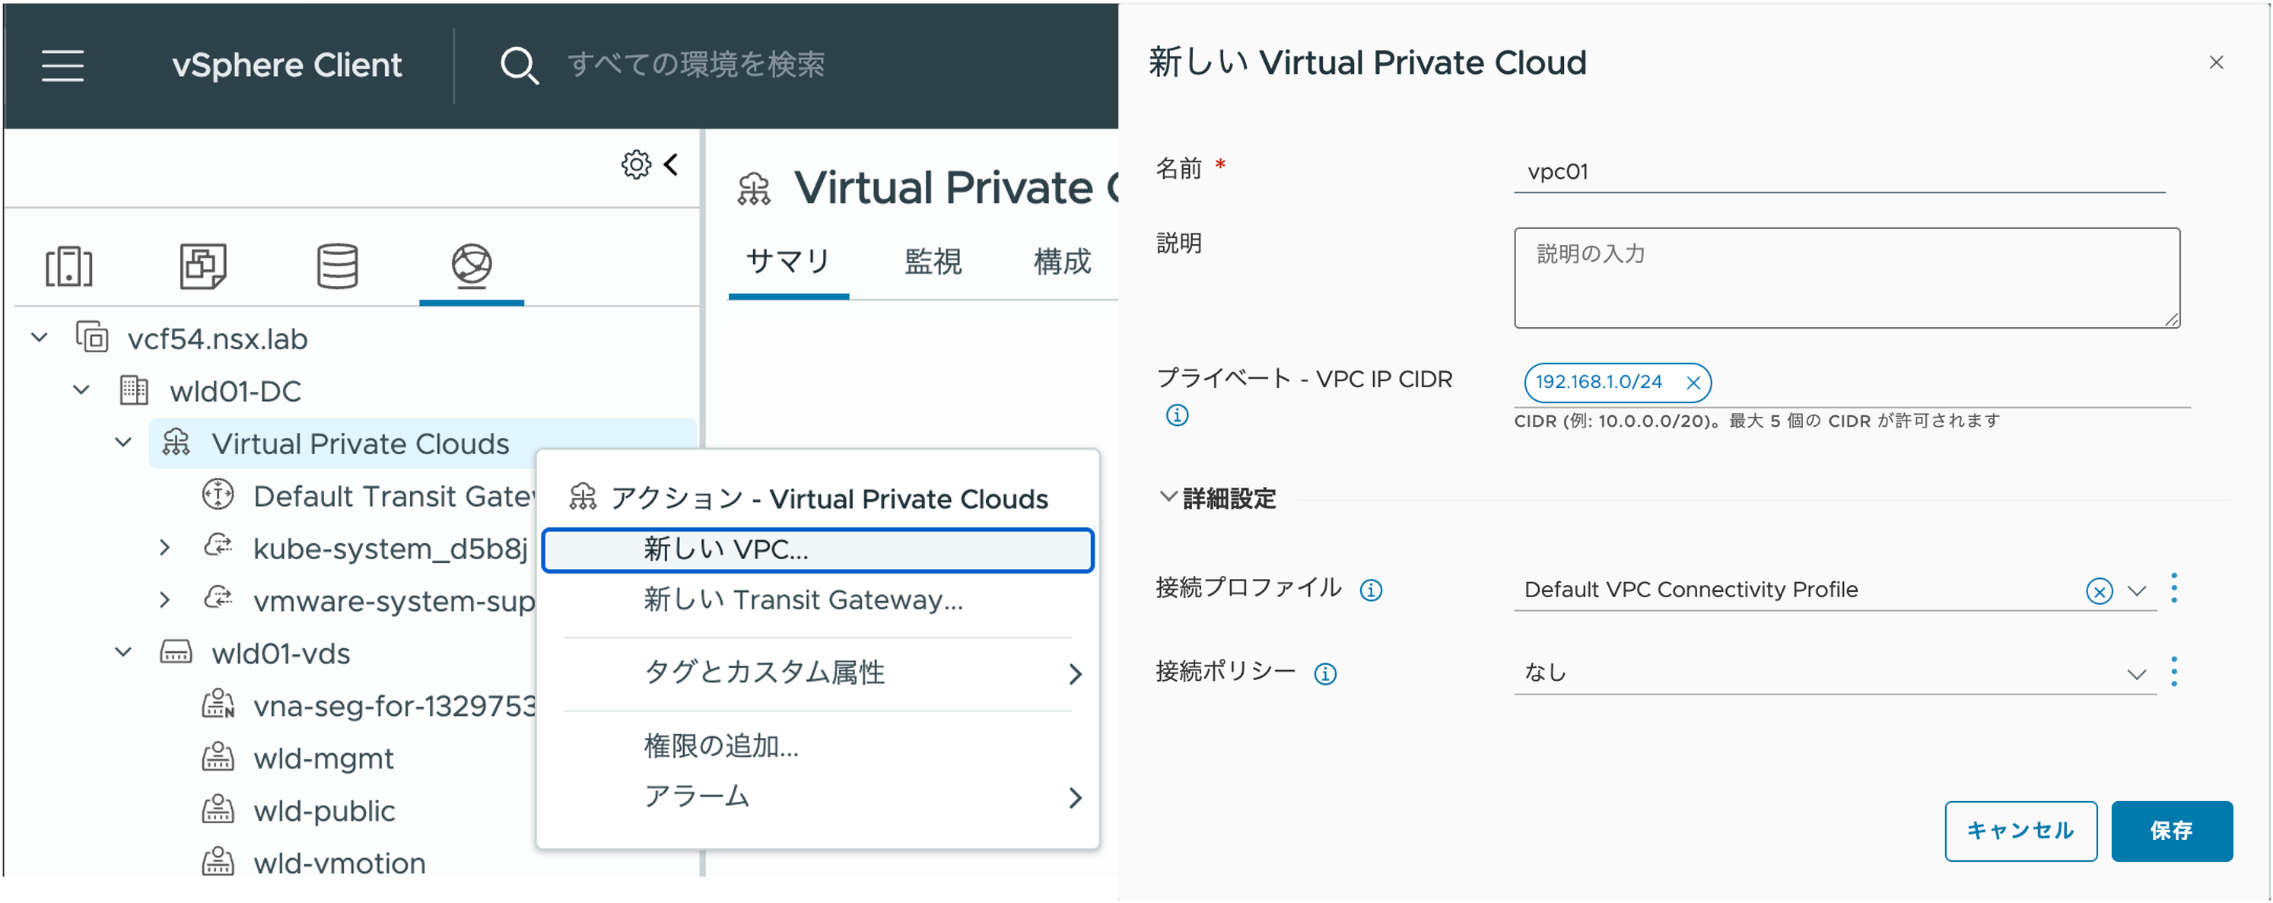Image resolution: width=2273 pixels, height=903 pixels.
Task: Open the hamburger main menu
Action: click(x=62, y=65)
